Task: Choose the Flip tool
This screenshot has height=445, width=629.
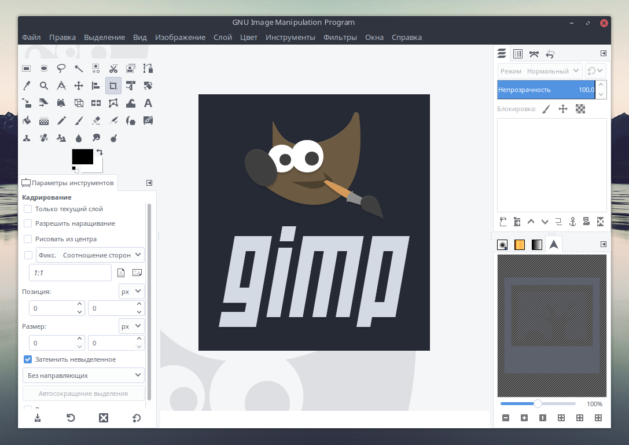Action: pos(96,103)
